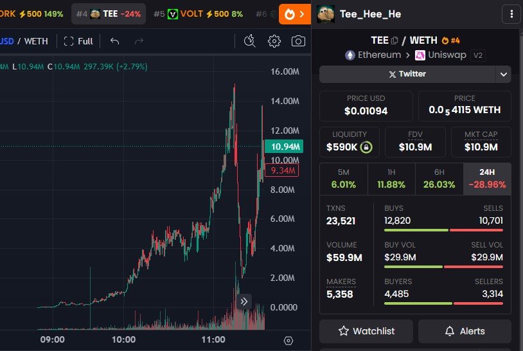The height and width of the screenshot is (351, 523).
Task: Click the VOLUME $59.9M value
Action: [x=344, y=258]
